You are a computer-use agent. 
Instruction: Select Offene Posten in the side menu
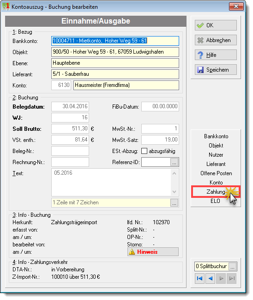pyautogui.click(x=216, y=173)
